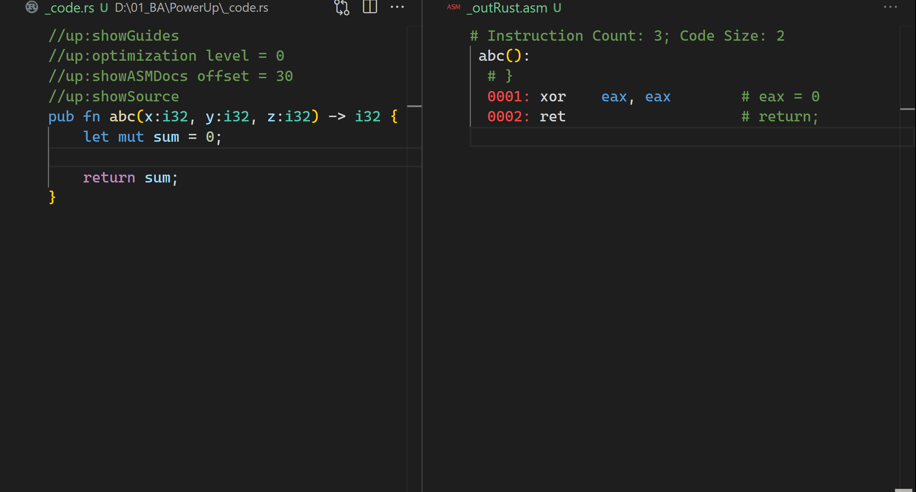Click on xor instruction in ASM output
The image size is (916, 492).
click(x=552, y=96)
